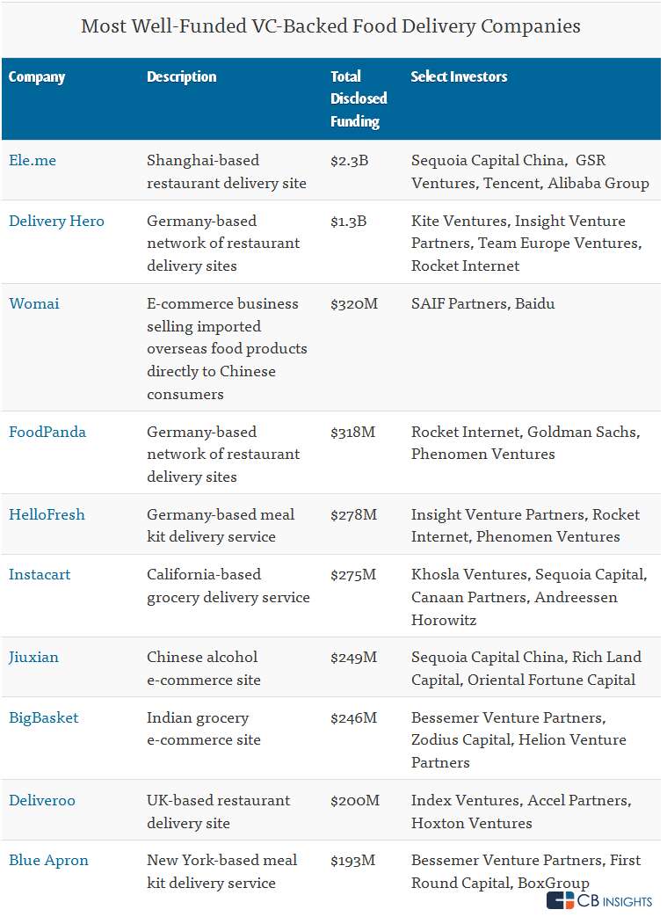This screenshot has height=917, width=667.
Task: Click the Total Disclosed Funding header
Action: pyautogui.click(x=359, y=98)
